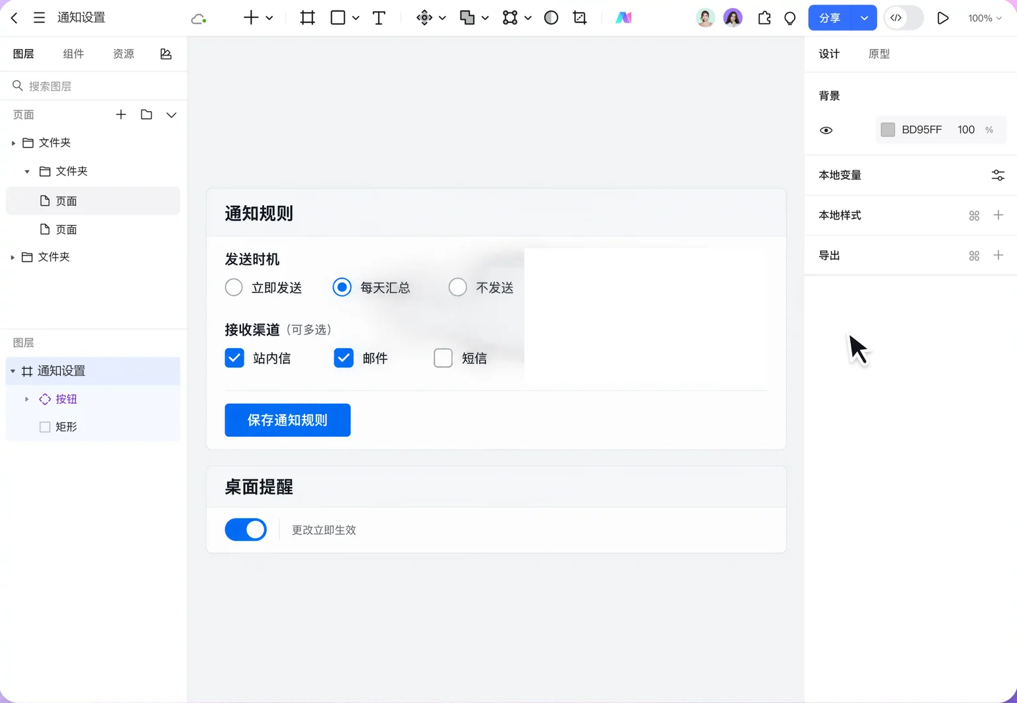Select the Text tool
Image resolution: width=1017 pixels, height=703 pixels.
[379, 18]
